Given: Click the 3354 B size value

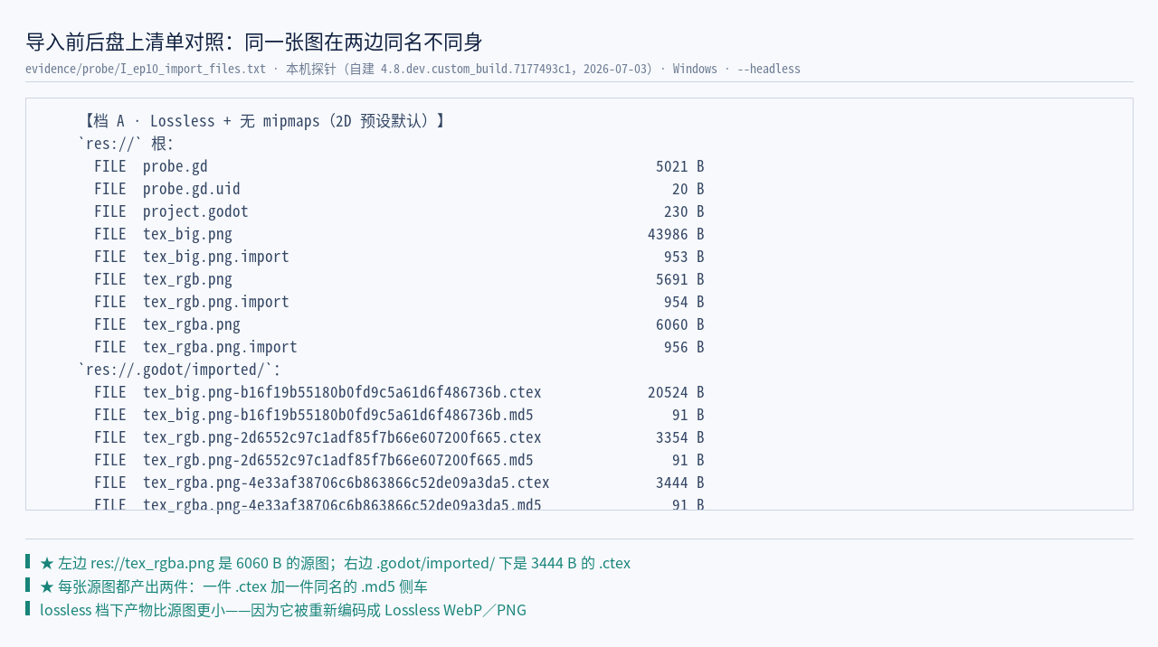Looking at the screenshot, I should click(680, 437).
